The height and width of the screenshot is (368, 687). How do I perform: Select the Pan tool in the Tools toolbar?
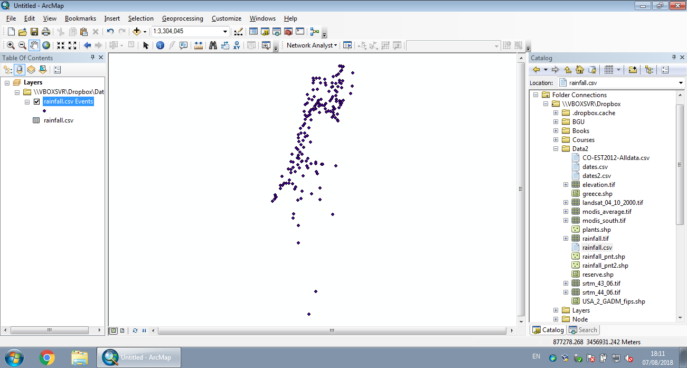pos(34,45)
